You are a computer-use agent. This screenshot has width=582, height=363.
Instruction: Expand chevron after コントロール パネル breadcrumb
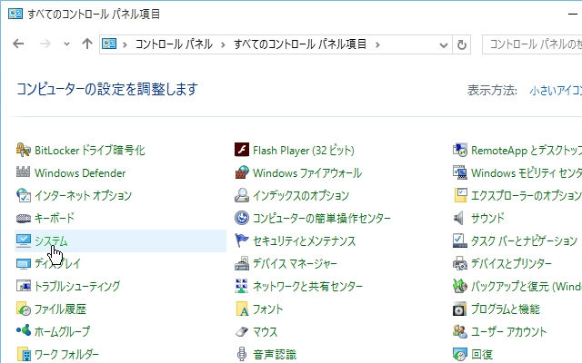[x=223, y=44]
